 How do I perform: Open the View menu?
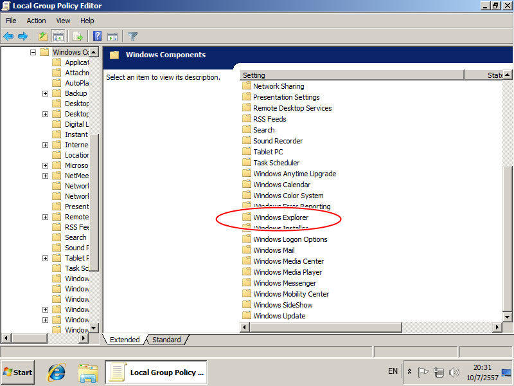pyautogui.click(x=63, y=21)
